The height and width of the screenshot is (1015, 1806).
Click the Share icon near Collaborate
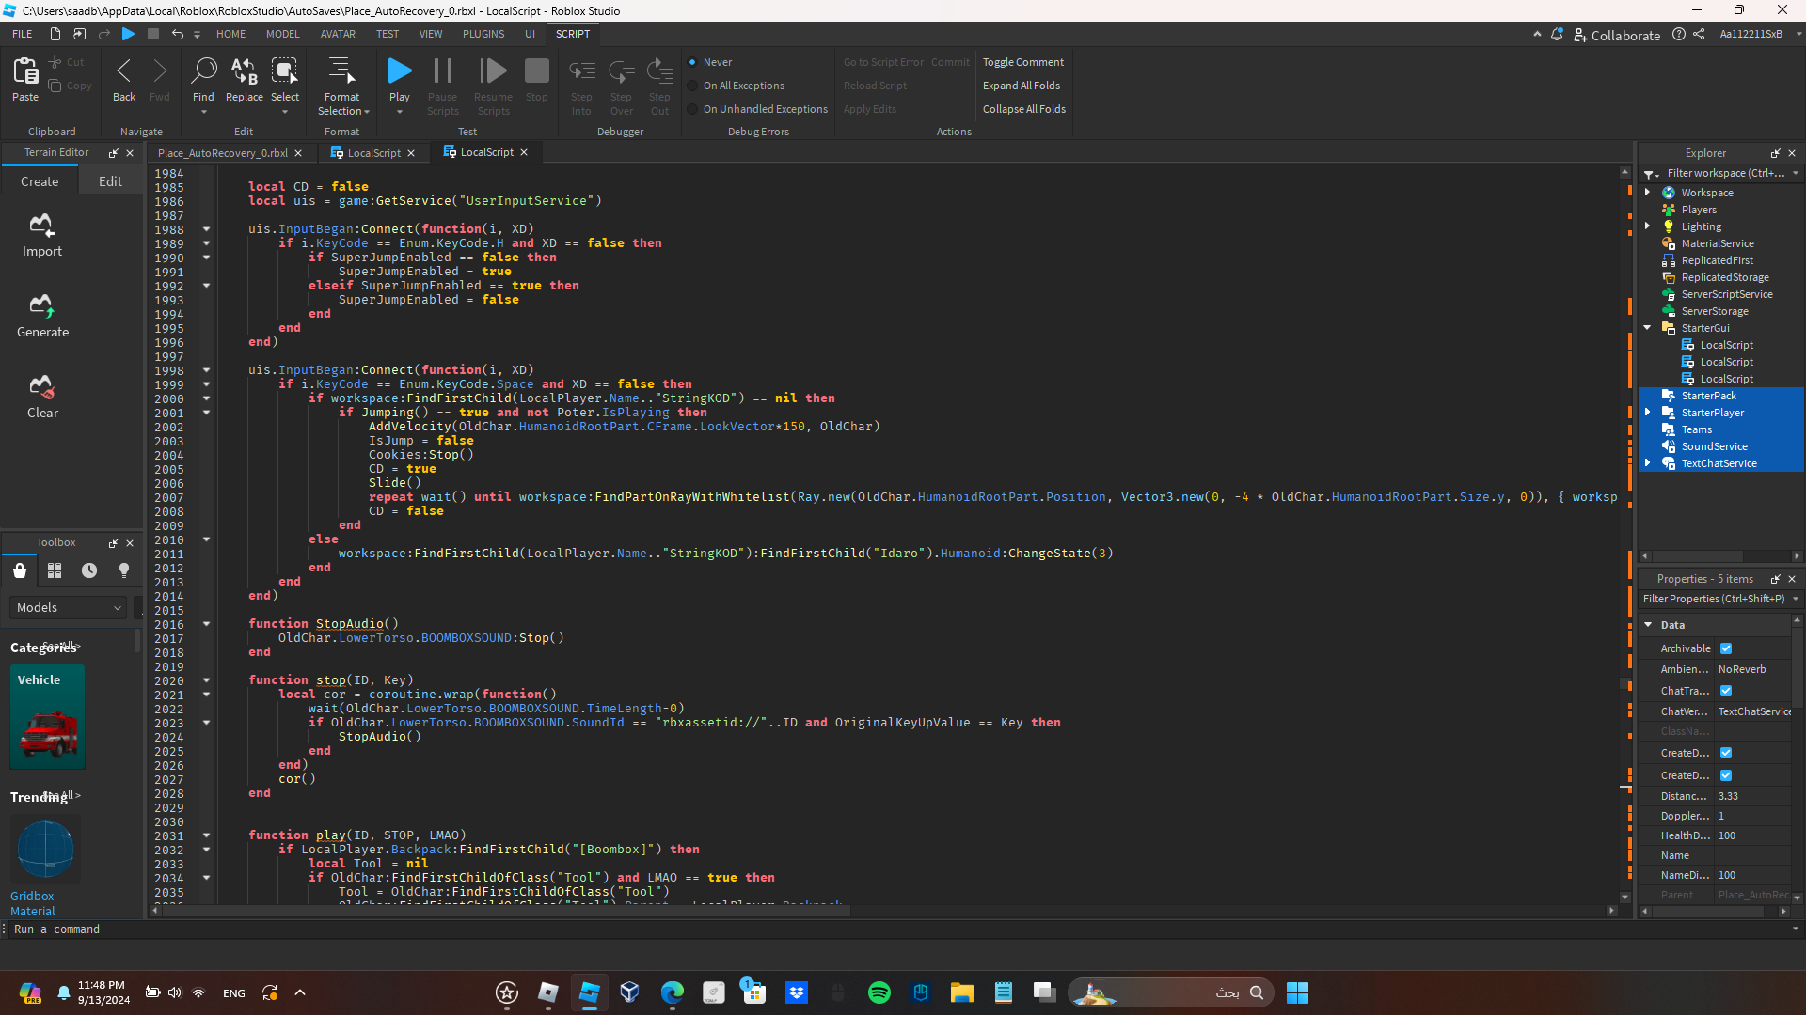click(x=1699, y=34)
